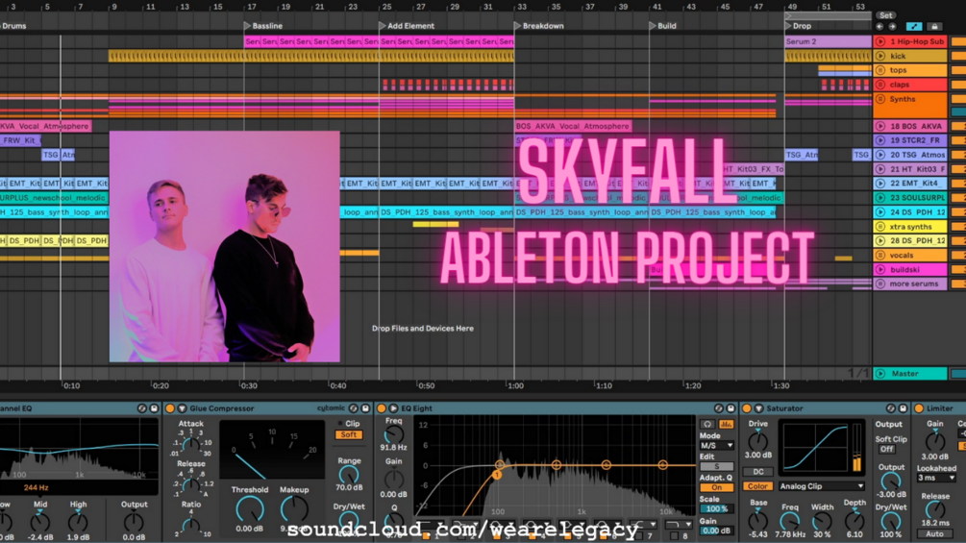This screenshot has height=543, width=966.
Task: Click EQ Eight Gain 0.00 dB field
Action: (716, 531)
